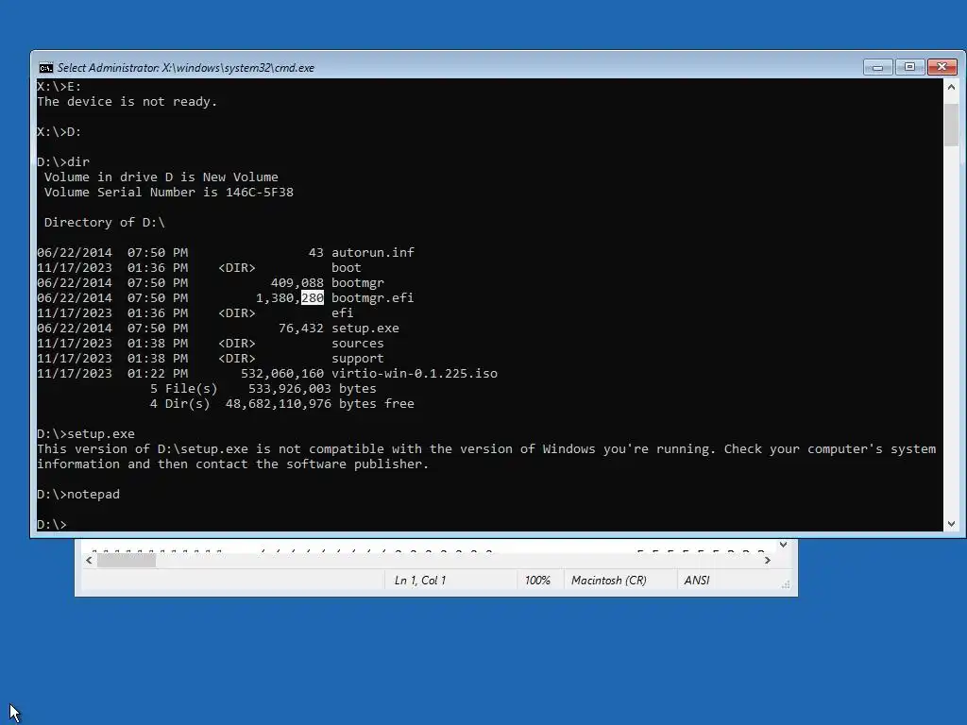Click the 'sources' directory entry
967x725 pixels.
(358, 344)
